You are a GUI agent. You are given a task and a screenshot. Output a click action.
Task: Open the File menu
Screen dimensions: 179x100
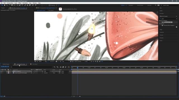point(1,3)
